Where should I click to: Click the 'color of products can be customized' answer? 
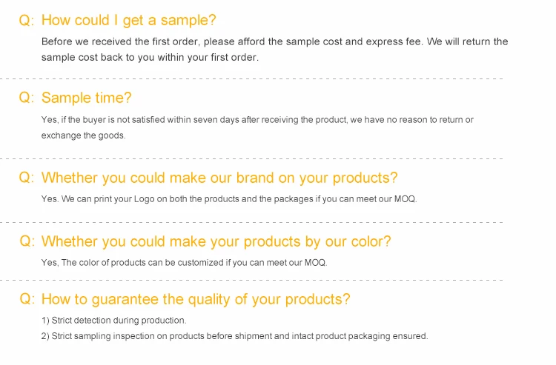(184, 262)
